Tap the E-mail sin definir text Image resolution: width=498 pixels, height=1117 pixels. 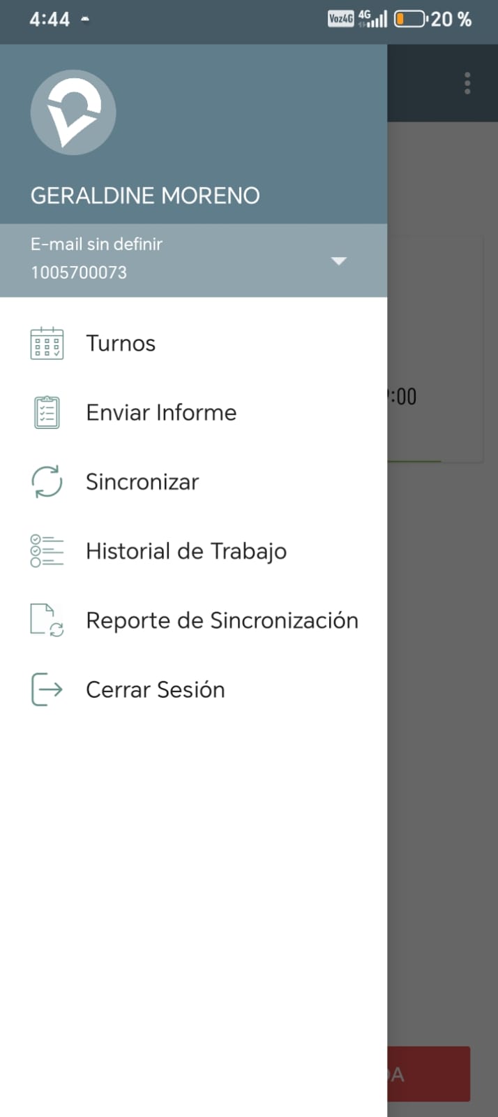[x=96, y=244]
